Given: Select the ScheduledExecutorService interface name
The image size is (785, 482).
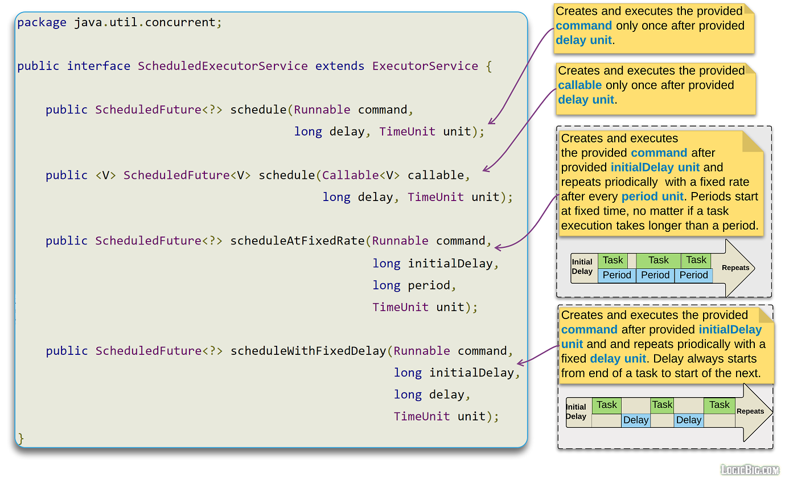Looking at the screenshot, I should pyautogui.click(x=223, y=66).
